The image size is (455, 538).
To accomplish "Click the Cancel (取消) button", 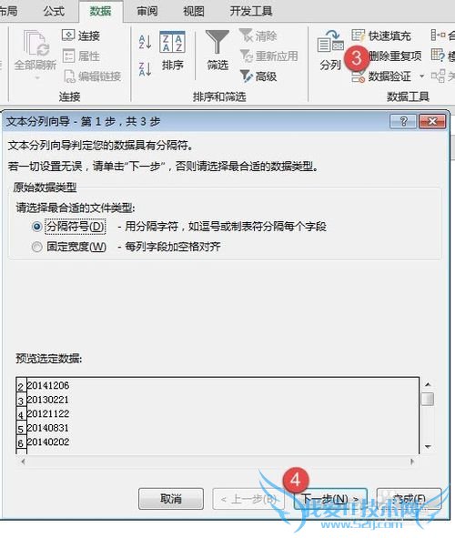I will pos(171,499).
